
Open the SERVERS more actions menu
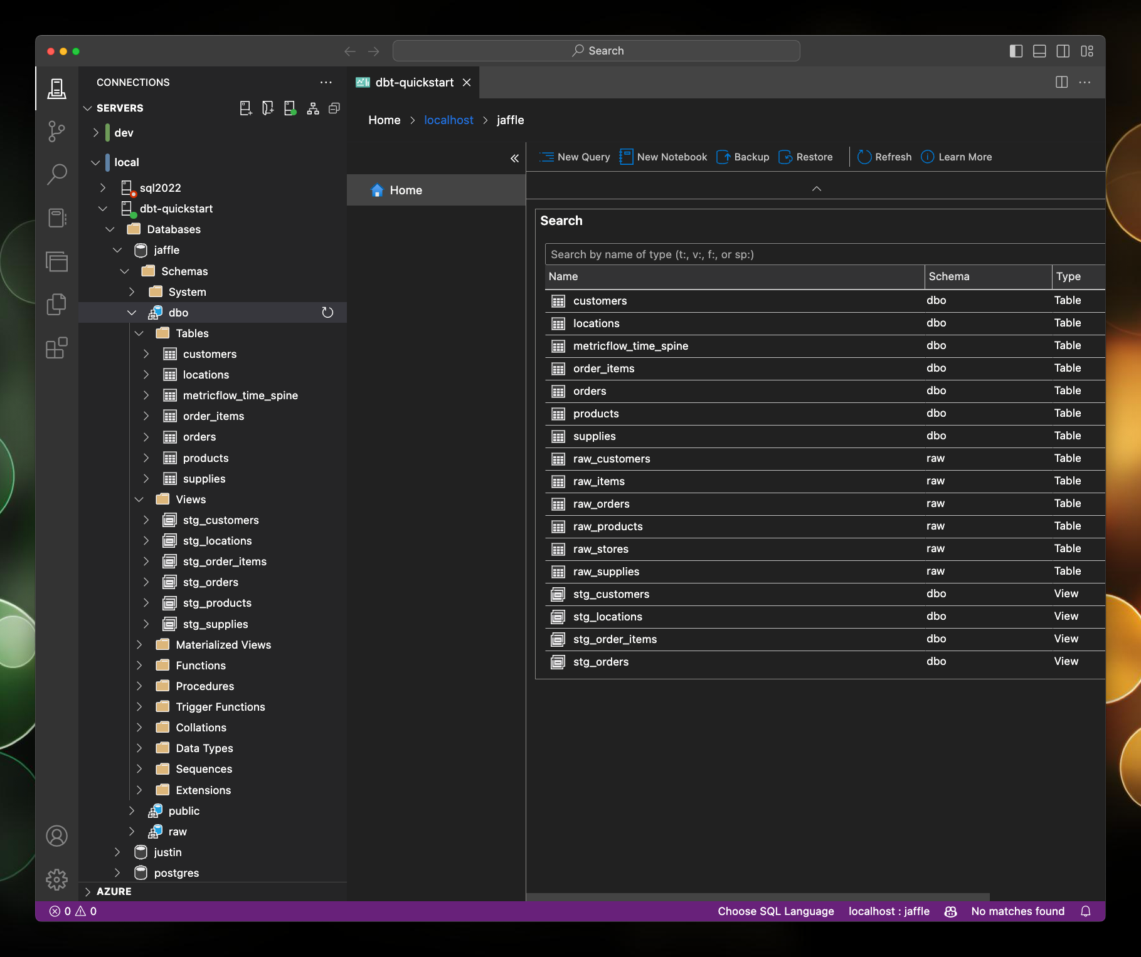point(326,82)
